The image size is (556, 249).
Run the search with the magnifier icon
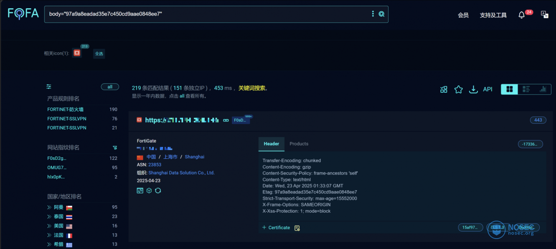pyautogui.click(x=381, y=14)
